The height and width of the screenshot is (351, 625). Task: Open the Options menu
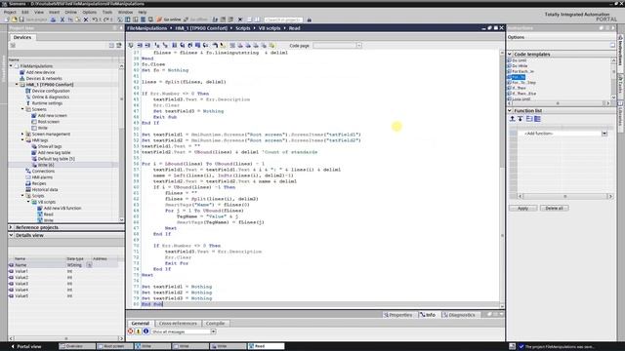pyautogui.click(x=89, y=13)
